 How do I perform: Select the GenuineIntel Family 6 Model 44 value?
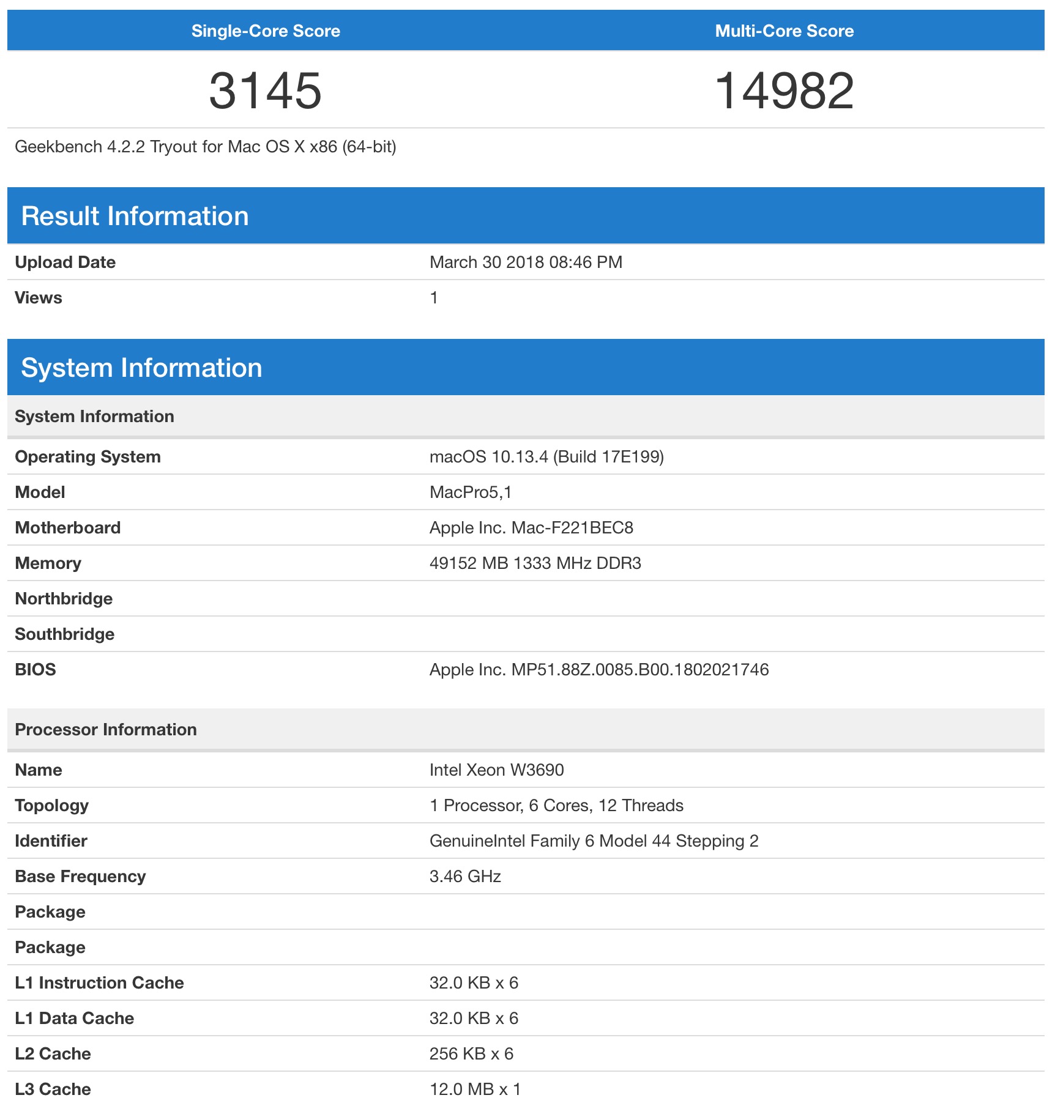(x=550, y=841)
